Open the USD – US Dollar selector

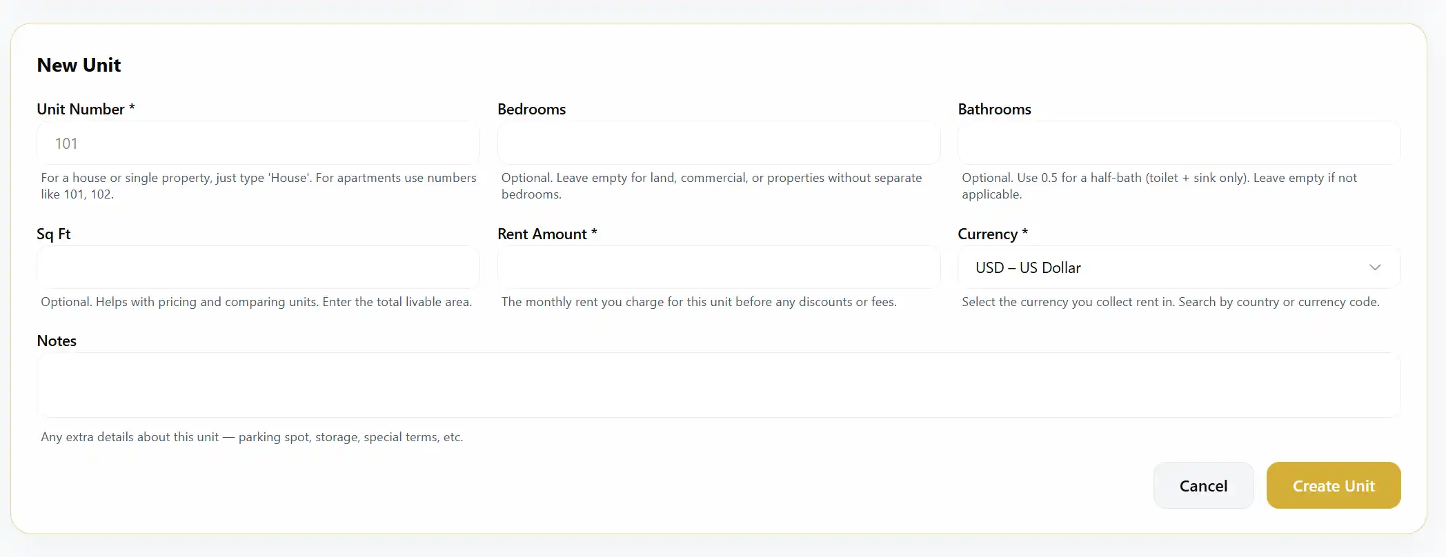[1178, 267]
